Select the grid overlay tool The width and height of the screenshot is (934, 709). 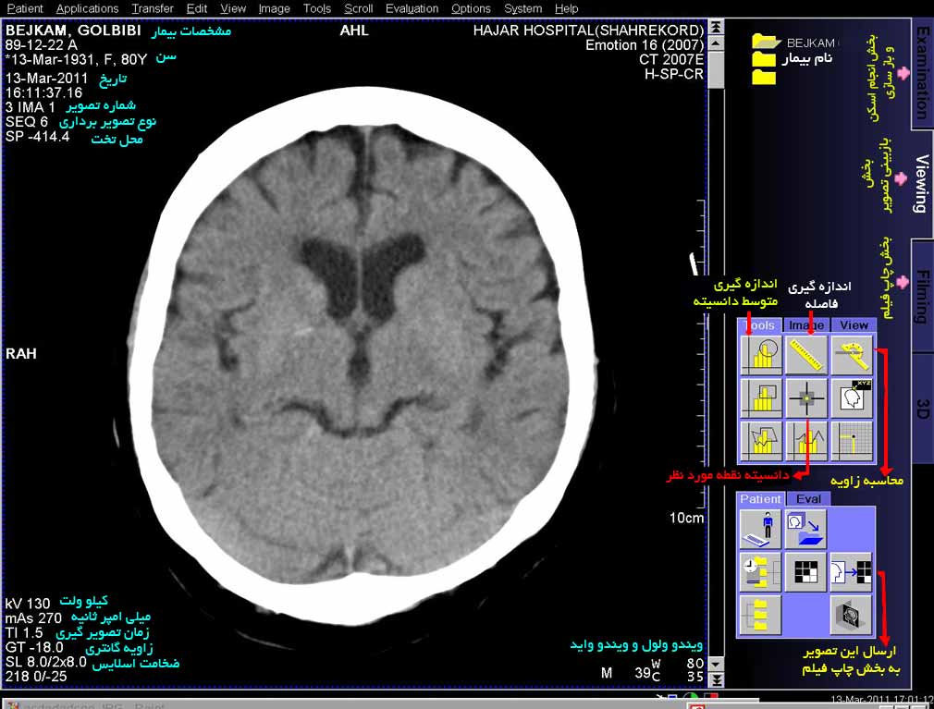pos(853,441)
